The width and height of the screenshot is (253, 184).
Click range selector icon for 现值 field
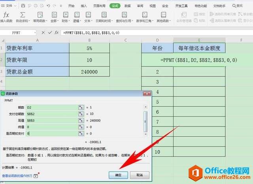[x=81, y=121]
